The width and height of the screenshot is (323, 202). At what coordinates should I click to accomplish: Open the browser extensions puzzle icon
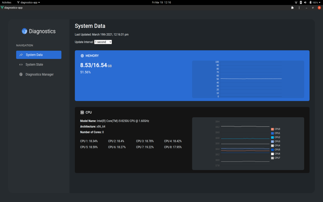292,8
